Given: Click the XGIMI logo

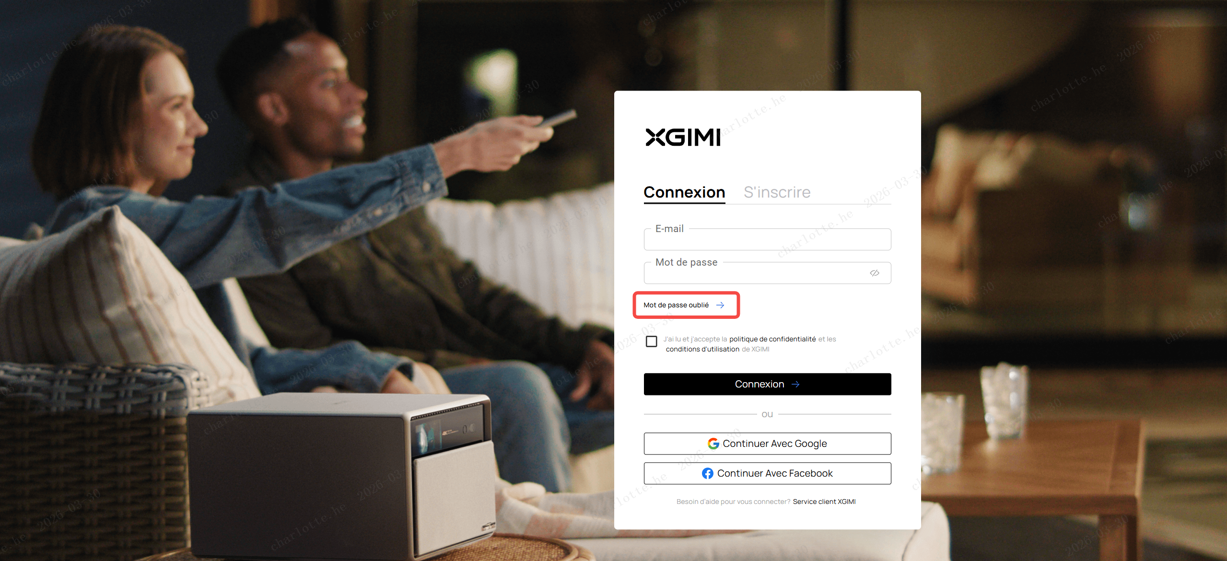Looking at the screenshot, I should point(683,137).
